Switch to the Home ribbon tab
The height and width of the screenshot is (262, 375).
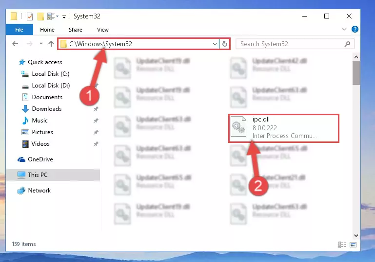47,30
